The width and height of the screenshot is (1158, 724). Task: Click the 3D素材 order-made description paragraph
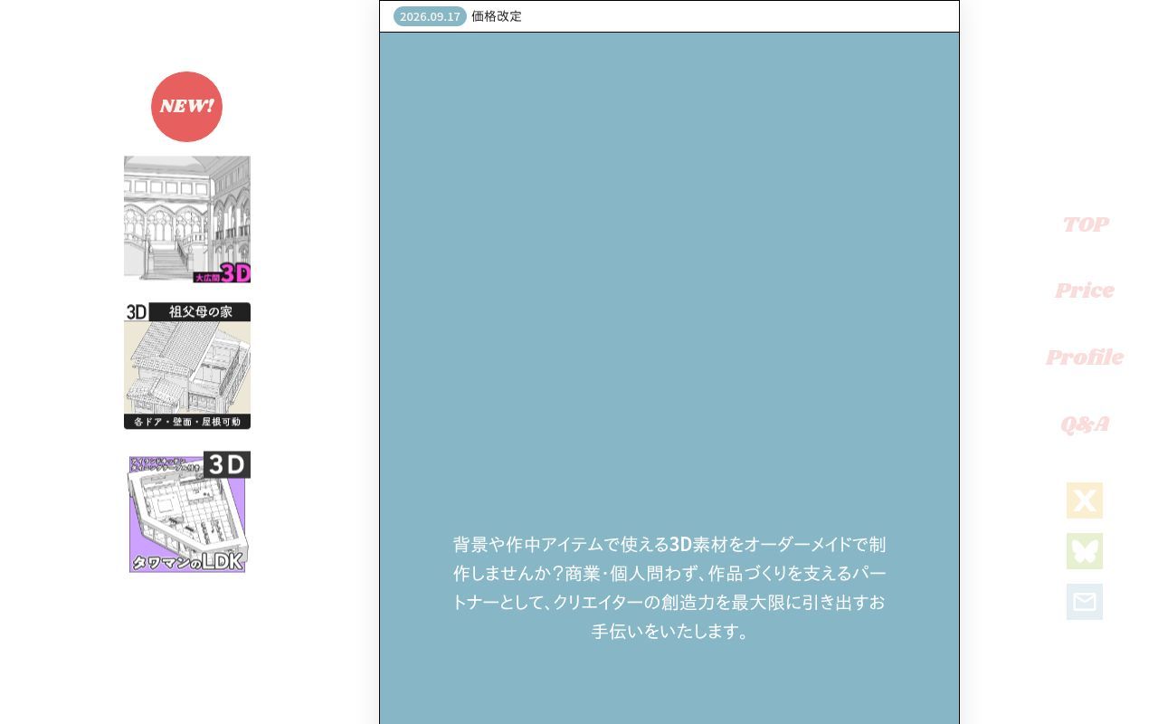pos(669,587)
